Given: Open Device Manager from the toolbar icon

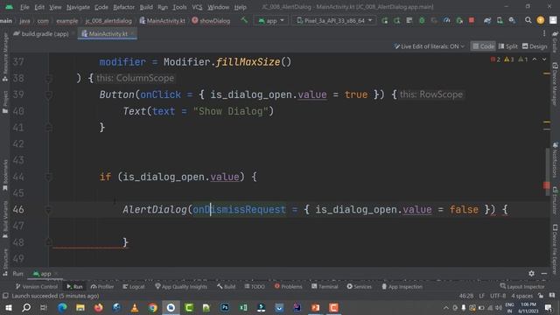Looking at the screenshot, I should 500,20.
